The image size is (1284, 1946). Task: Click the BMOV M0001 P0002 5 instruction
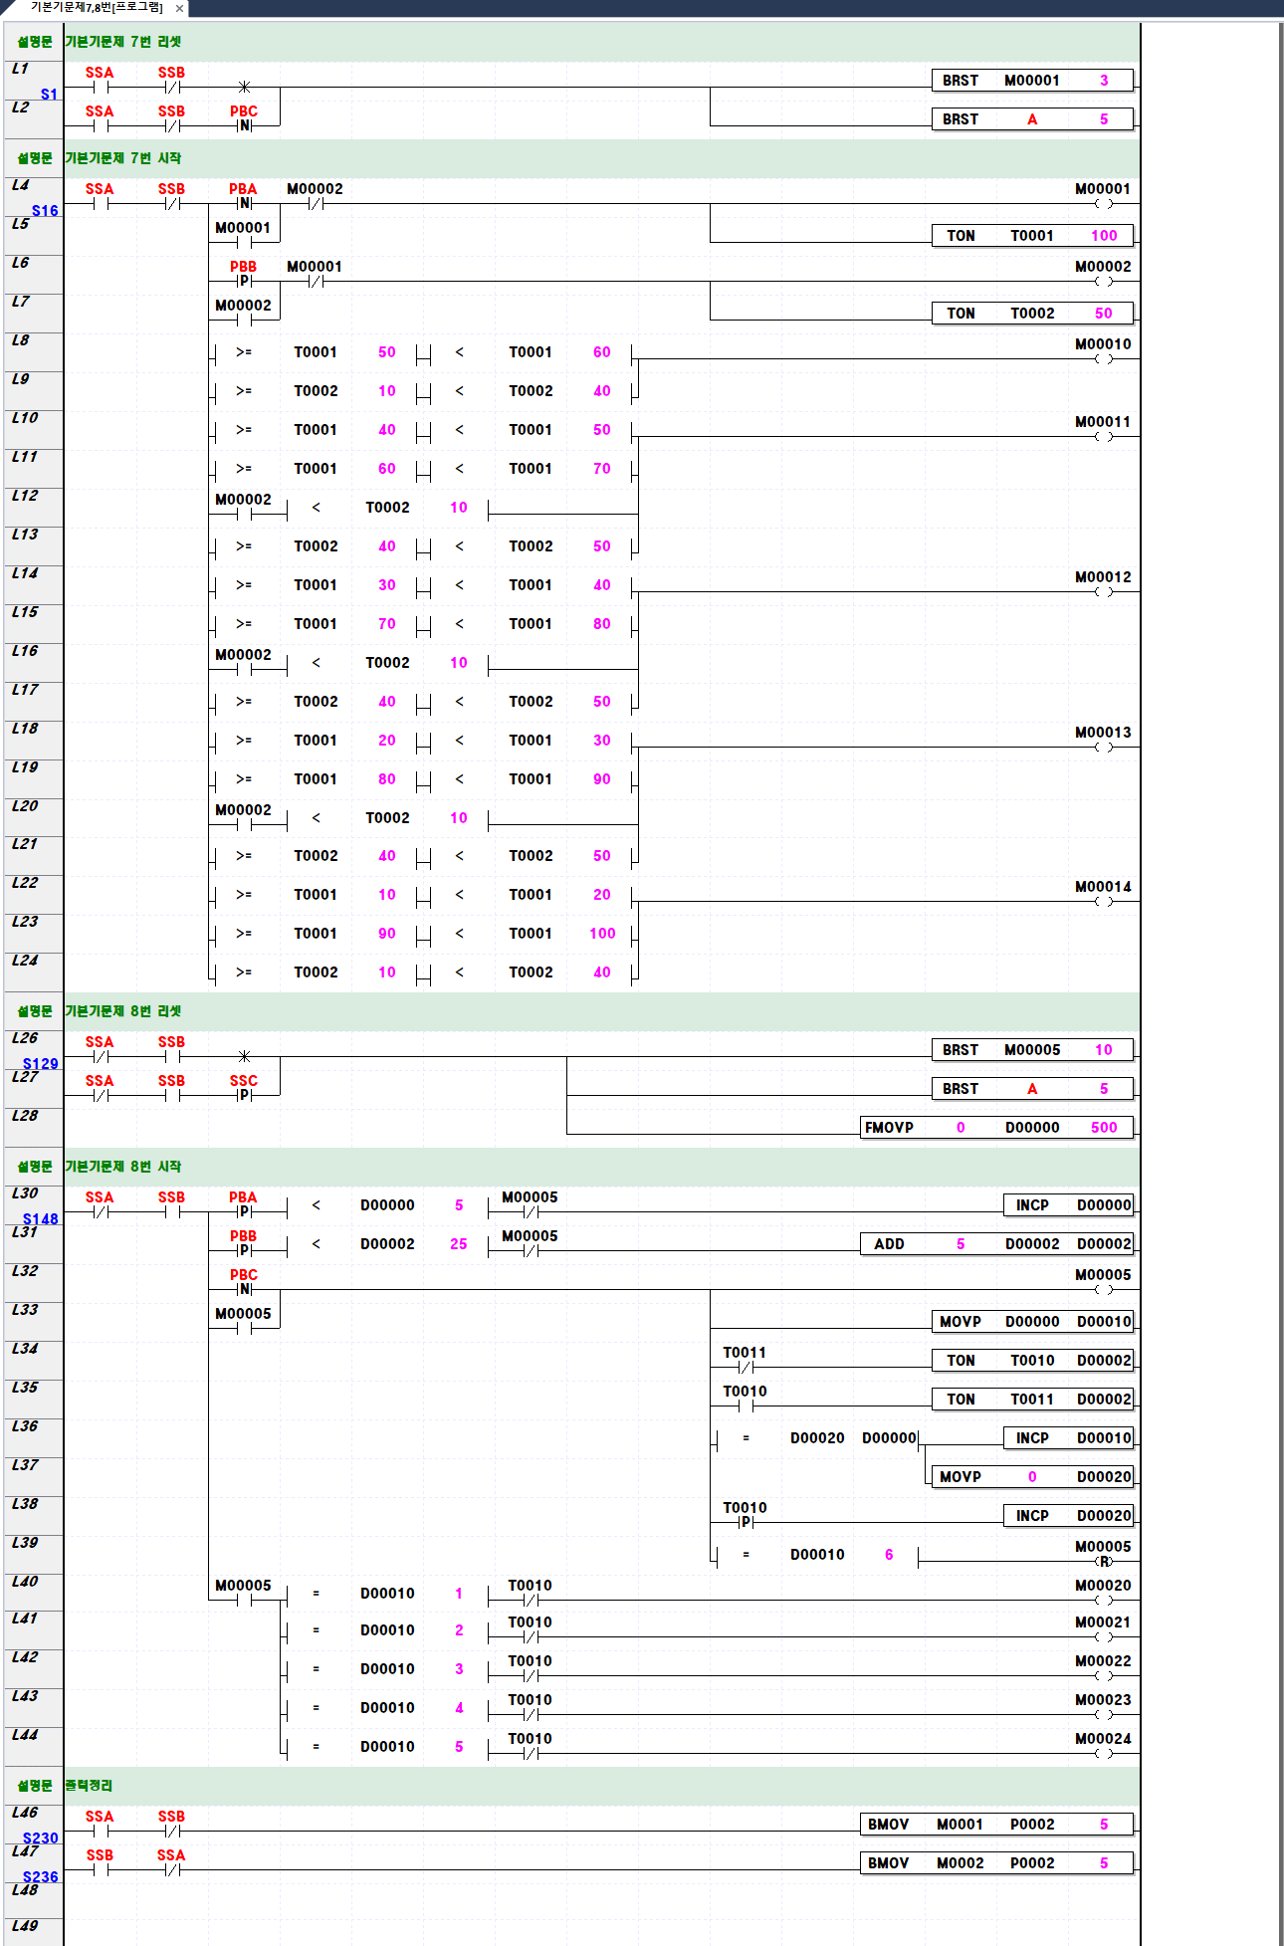tap(995, 1825)
